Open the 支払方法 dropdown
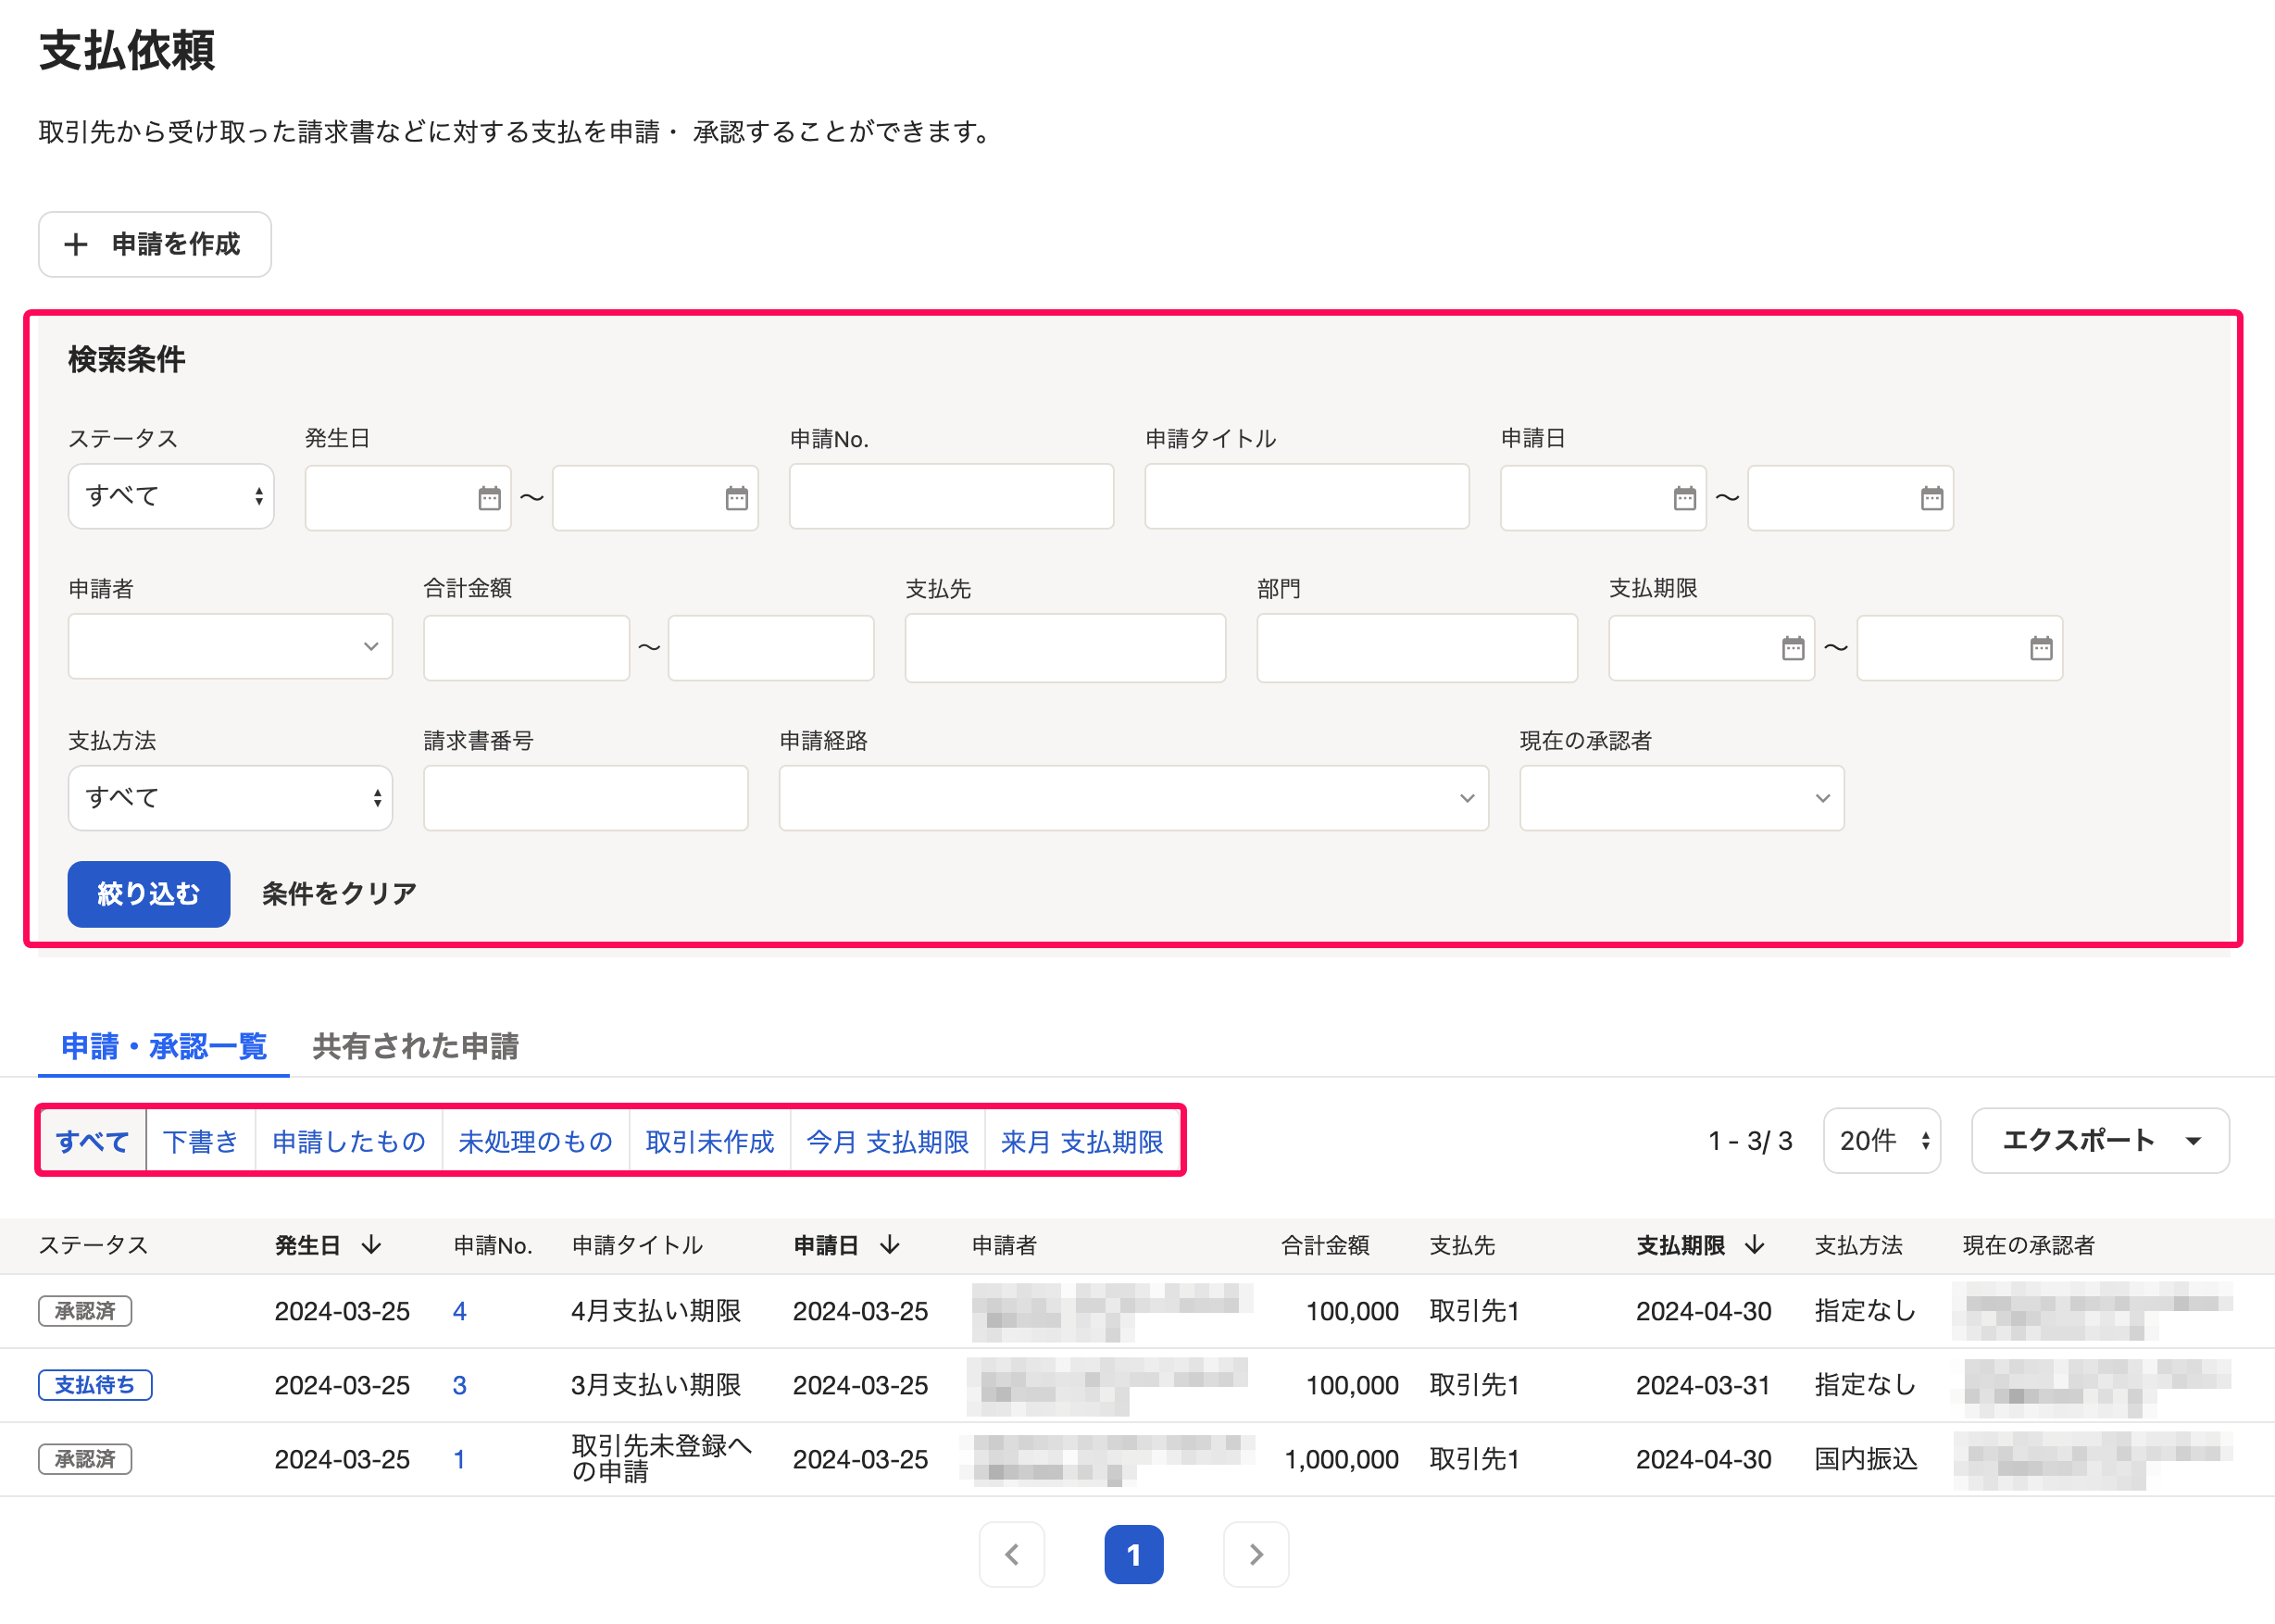The image size is (2275, 1624). (230, 798)
